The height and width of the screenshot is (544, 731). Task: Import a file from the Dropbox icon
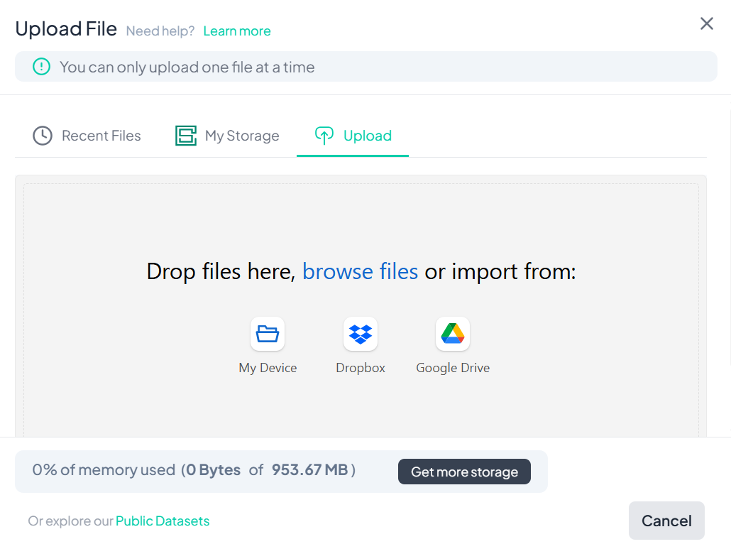[x=361, y=334]
